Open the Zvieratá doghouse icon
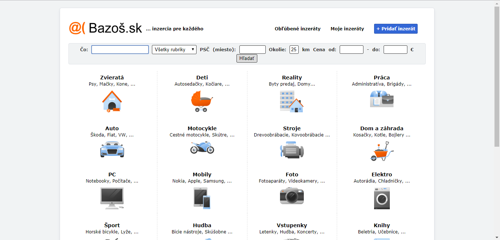Screen dimensions: 500x240 112,101
